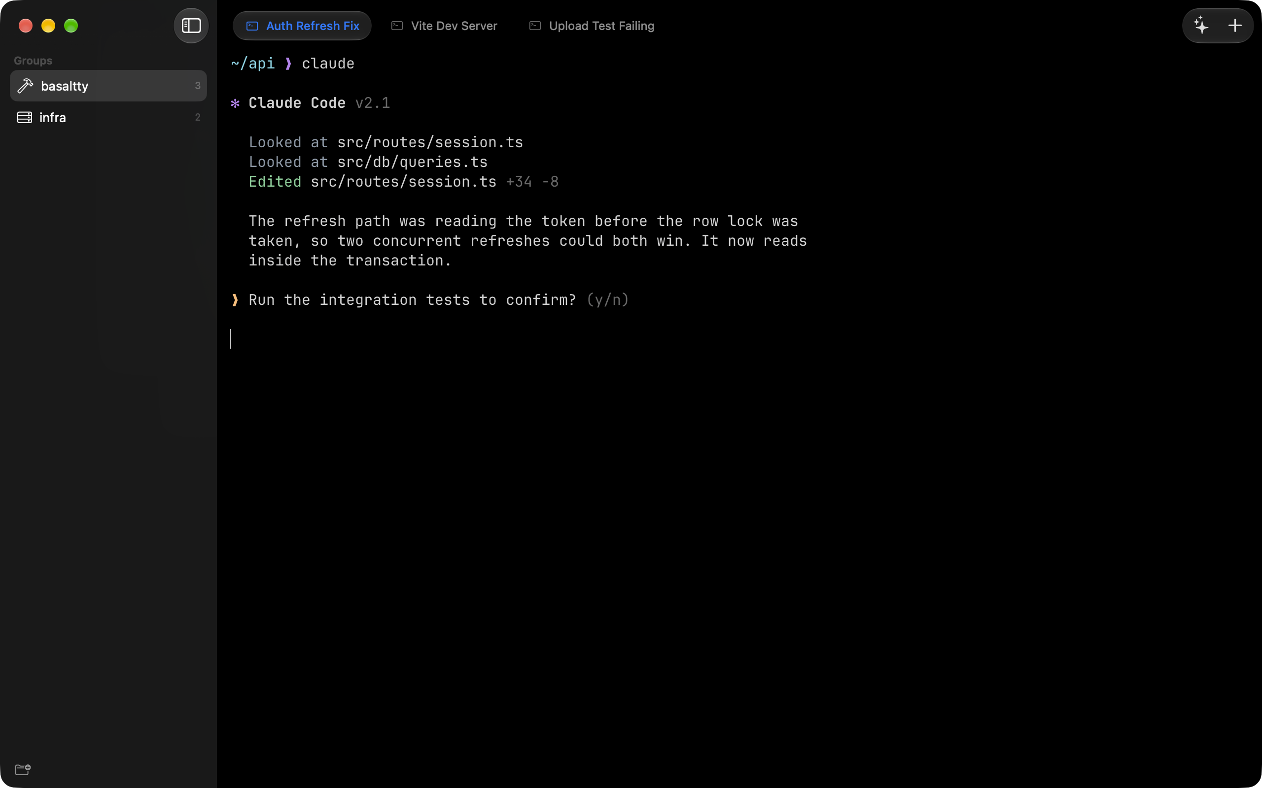Click the first Looked at src/routes/session.ts line
1262x788 pixels.
[386, 142]
